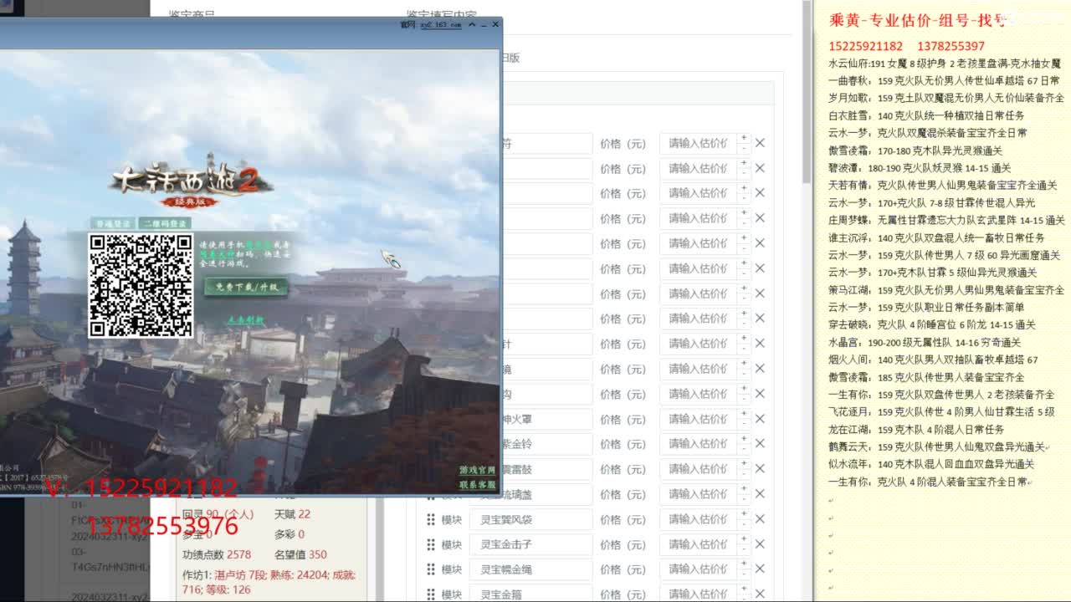Delete the row ending in 镜
Screen dimensions: 1071x602
click(760, 369)
